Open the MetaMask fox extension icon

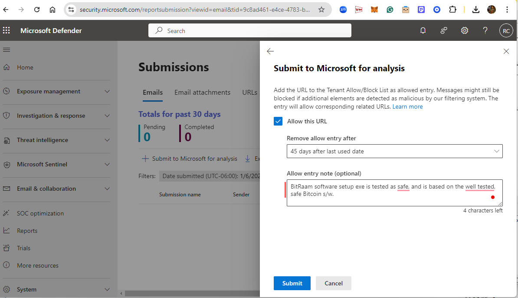[374, 10]
